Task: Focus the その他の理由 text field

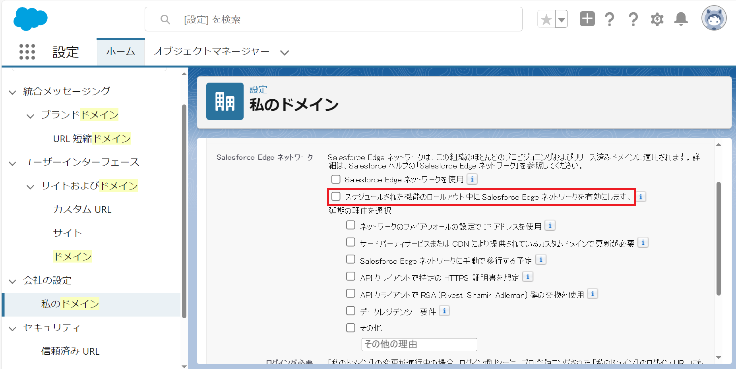Action: (x=419, y=344)
